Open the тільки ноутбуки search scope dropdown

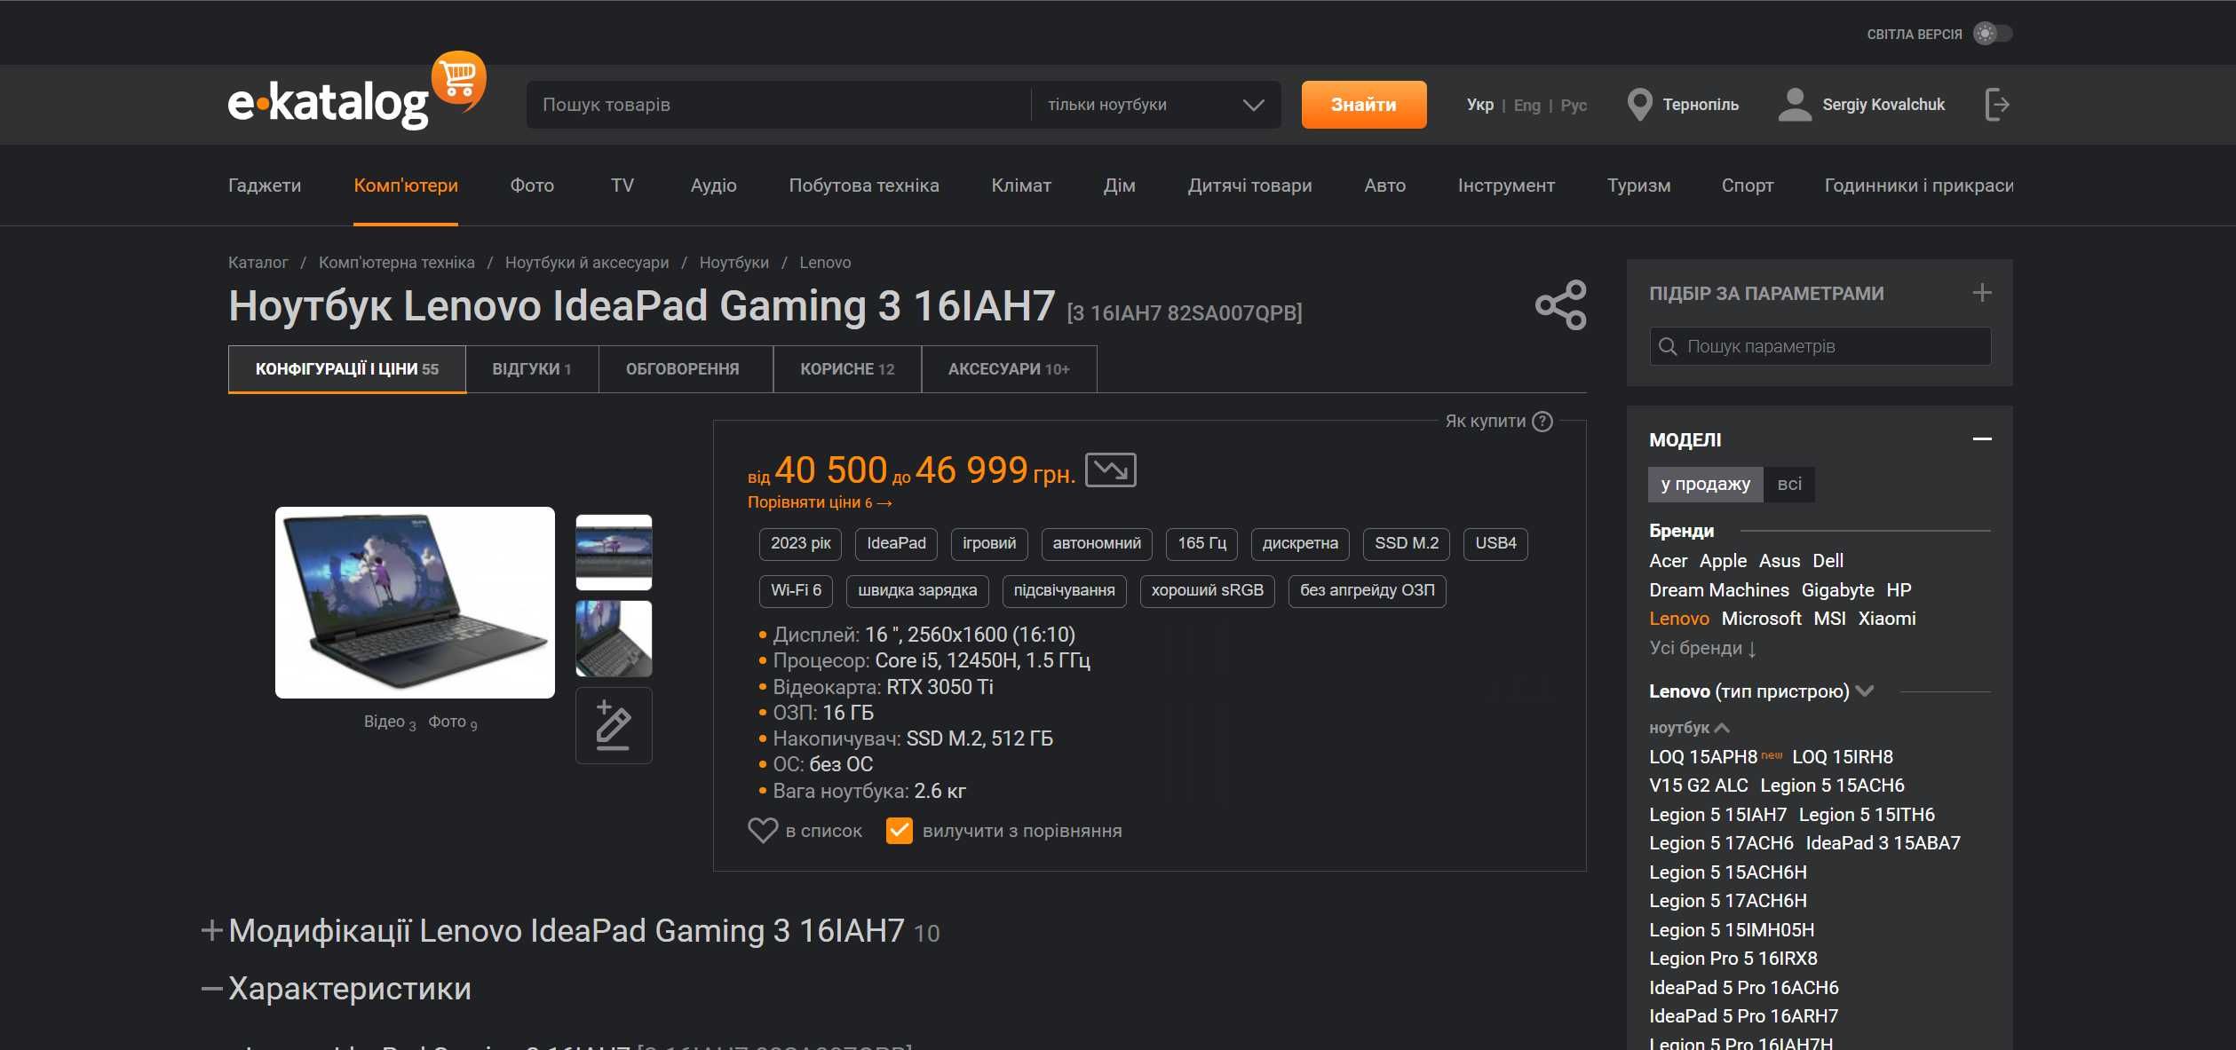tap(1154, 105)
